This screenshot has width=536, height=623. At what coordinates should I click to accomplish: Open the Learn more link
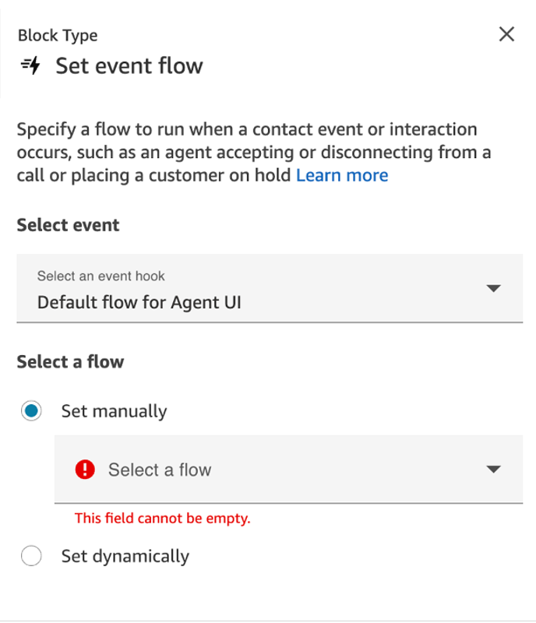click(x=342, y=174)
